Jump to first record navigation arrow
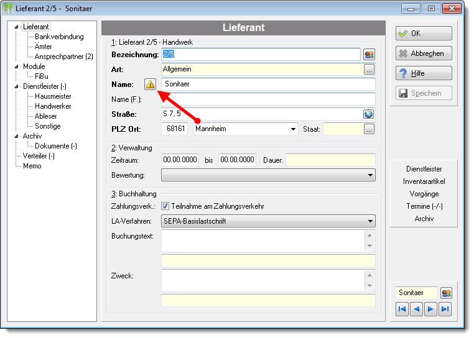 coord(402,309)
